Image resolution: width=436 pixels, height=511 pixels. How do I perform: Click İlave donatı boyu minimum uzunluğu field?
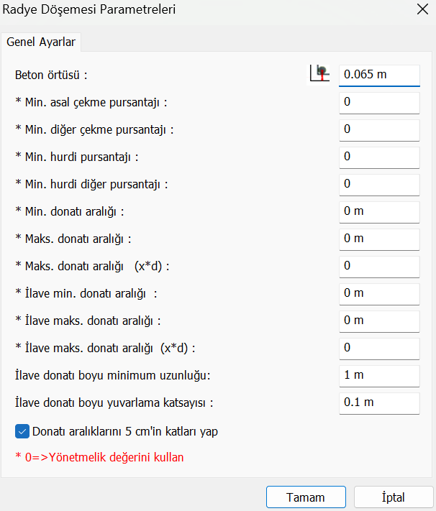pyautogui.click(x=378, y=375)
